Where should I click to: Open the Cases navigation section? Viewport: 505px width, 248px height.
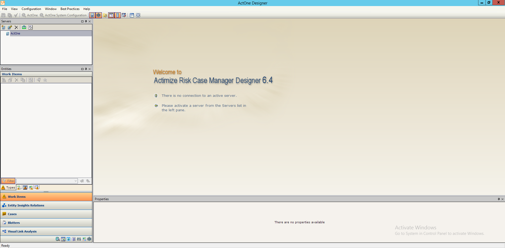46,214
